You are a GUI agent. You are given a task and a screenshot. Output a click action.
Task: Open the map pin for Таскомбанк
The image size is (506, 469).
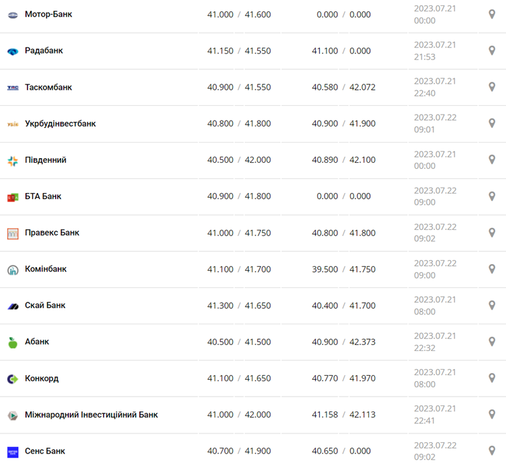[x=492, y=86]
